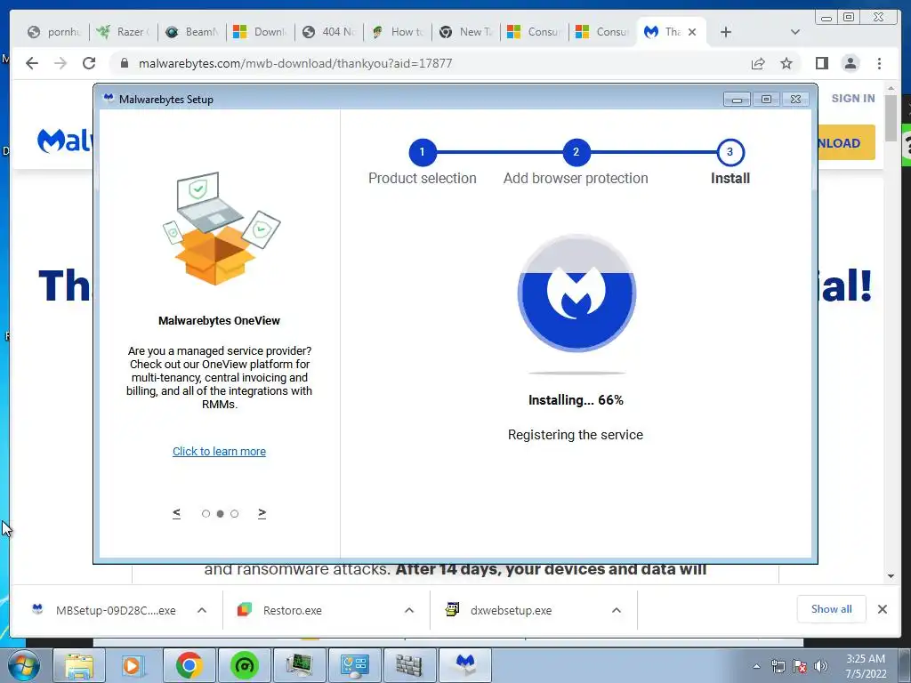Select the third carousel dot
Screen dimensions: 911x683
[235, 513]
